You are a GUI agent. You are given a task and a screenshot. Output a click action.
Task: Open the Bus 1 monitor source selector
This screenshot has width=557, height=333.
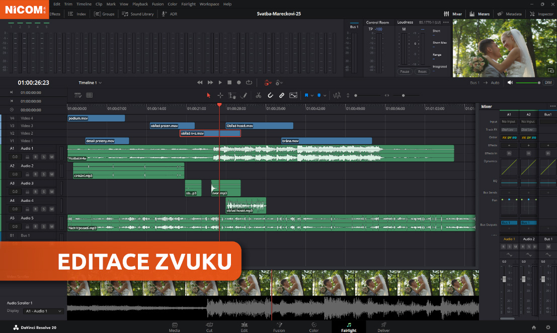point(475,83)
